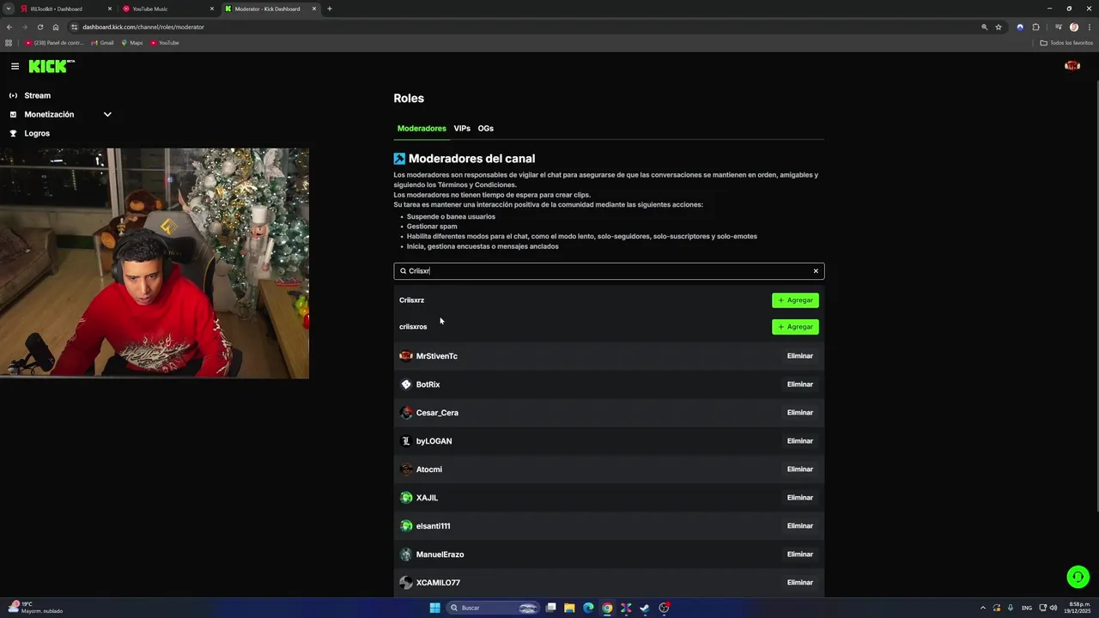This screenshot has height=618, width=1099.
Task: Open Steam from the taskbar
Action: (645, 608)
